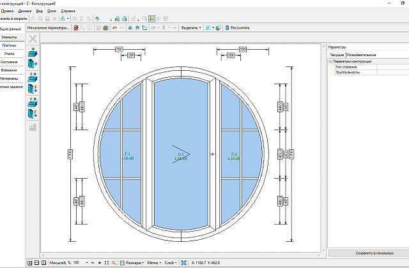Switch to the Пользовательские tab
Viewport: 409px width, 268px height.
pyautogui.click(x=361, y=55)
